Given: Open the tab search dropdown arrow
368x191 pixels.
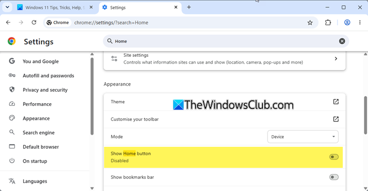Looking at the screenshot, I should (x=7, y=7).
